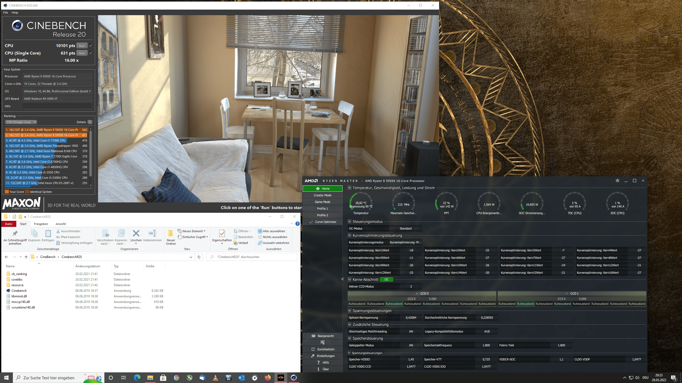Click refresh icon next to address bar
Image resolution: width=682 pixels, height=383 pixels.
coord(199,257)
